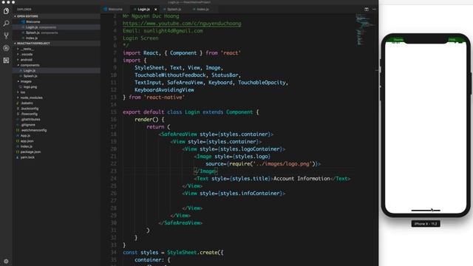This screenshot has height=266, width=473.
Task: Open the .gitignore file
Action: click(28, 125)
